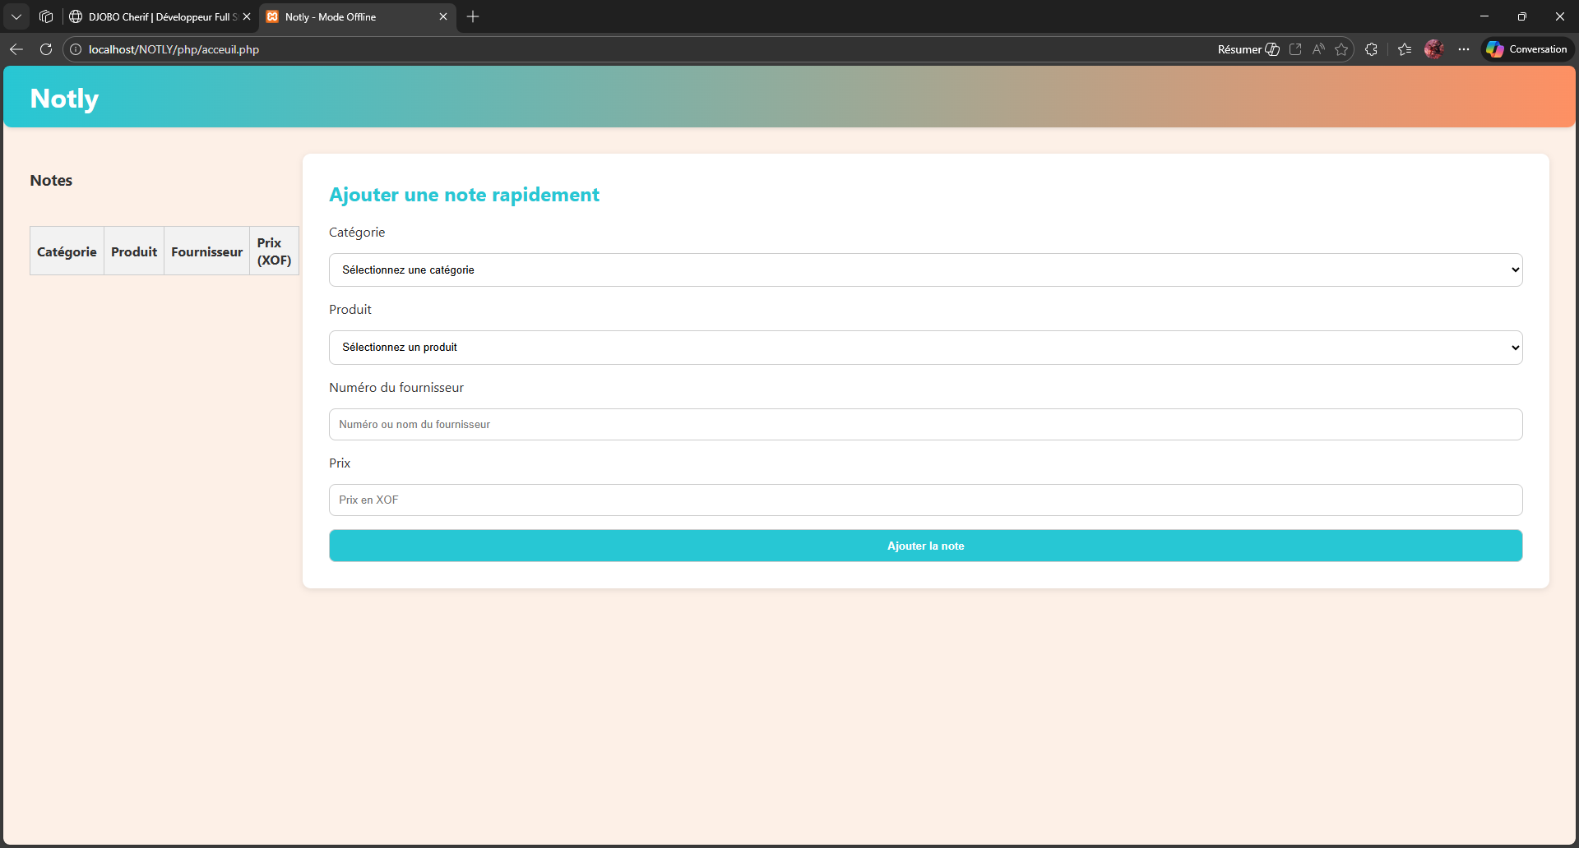This screenshot has width=1579, height=848.
Task: Open the browser profile avatar
Action: [x=1434, y=49]
